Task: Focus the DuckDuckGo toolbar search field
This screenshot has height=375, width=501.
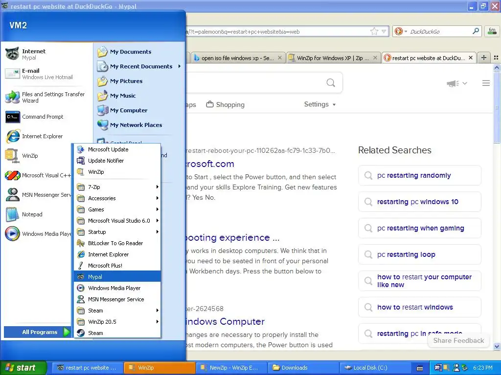Action: [x=439, y=32]
